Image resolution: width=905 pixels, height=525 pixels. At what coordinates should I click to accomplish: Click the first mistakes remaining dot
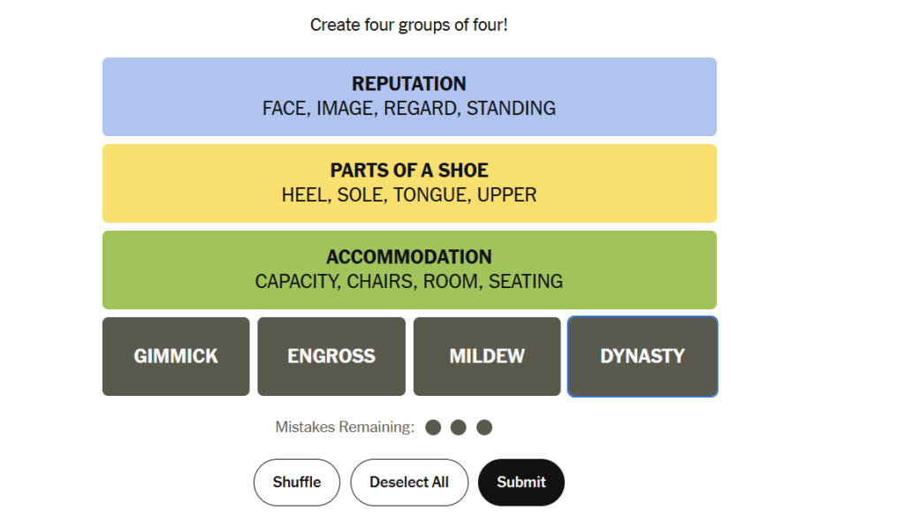coord(433,428)
